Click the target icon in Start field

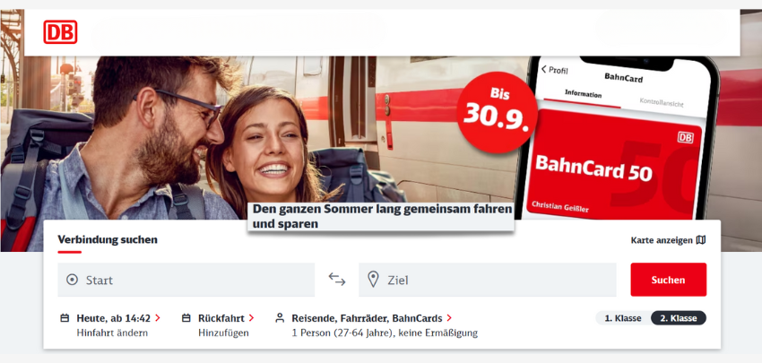[72, 280]
